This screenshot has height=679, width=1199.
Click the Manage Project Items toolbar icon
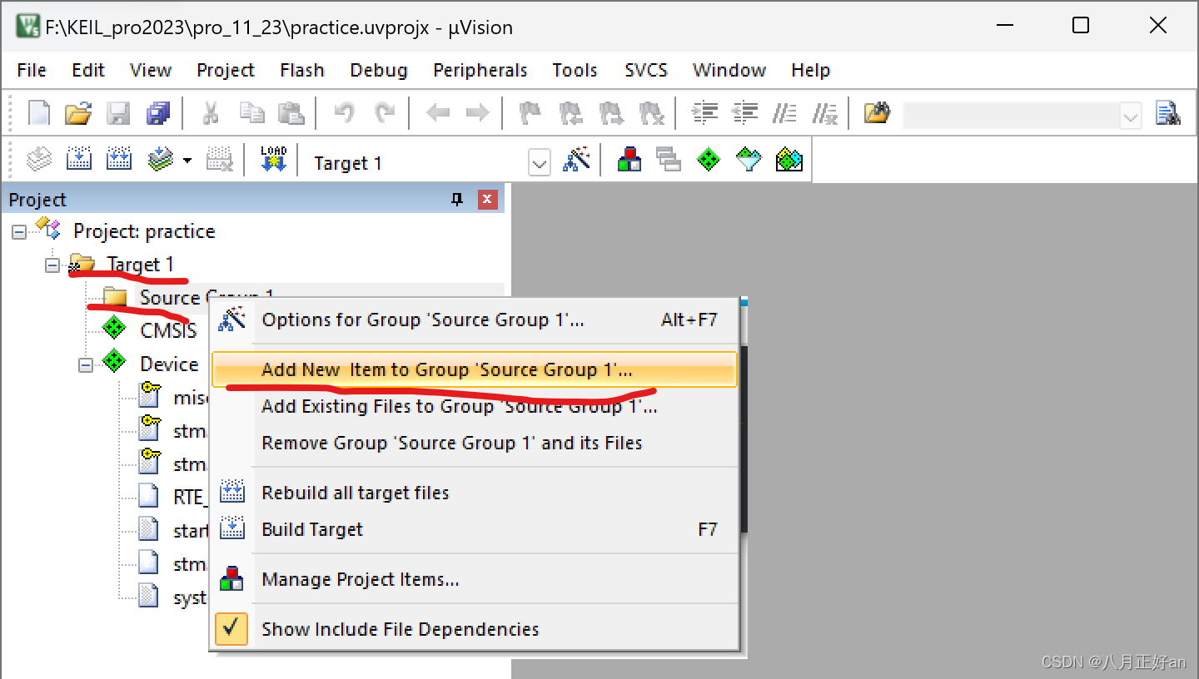tap(629, 159)
